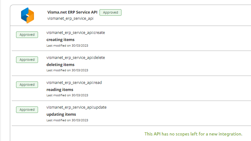Image resolution: width=251 pixels, height=141 pixels.
Task: Click the Approved badge for the update scope
Action: (27, 110)
